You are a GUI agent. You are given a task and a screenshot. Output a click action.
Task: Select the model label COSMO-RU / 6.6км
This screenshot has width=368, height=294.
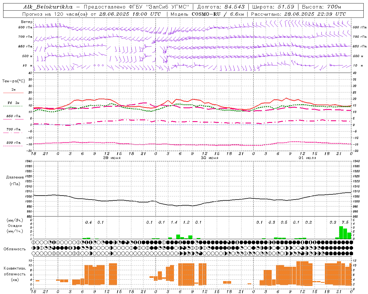coord(218,14)
